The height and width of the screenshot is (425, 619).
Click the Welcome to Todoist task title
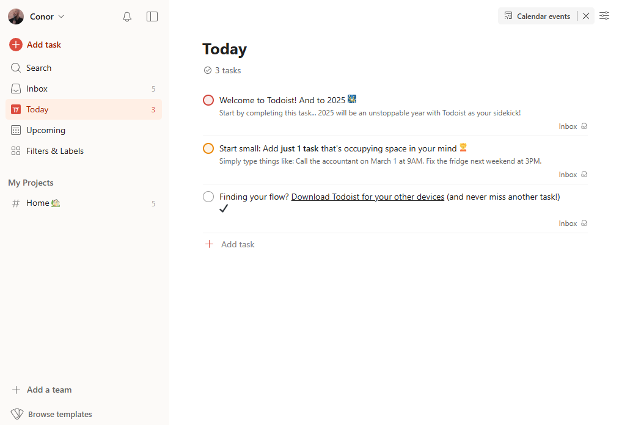pyautogui.click(x=288, y=100)
